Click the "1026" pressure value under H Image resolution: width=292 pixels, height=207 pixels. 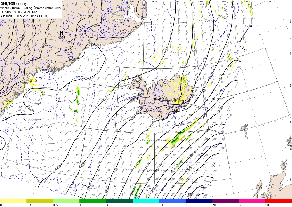(62, 38)
